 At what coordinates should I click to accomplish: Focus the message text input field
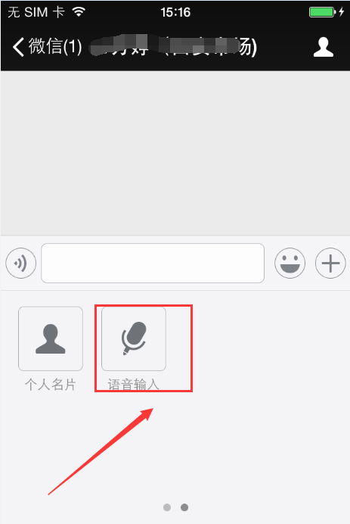pos(153,263)
